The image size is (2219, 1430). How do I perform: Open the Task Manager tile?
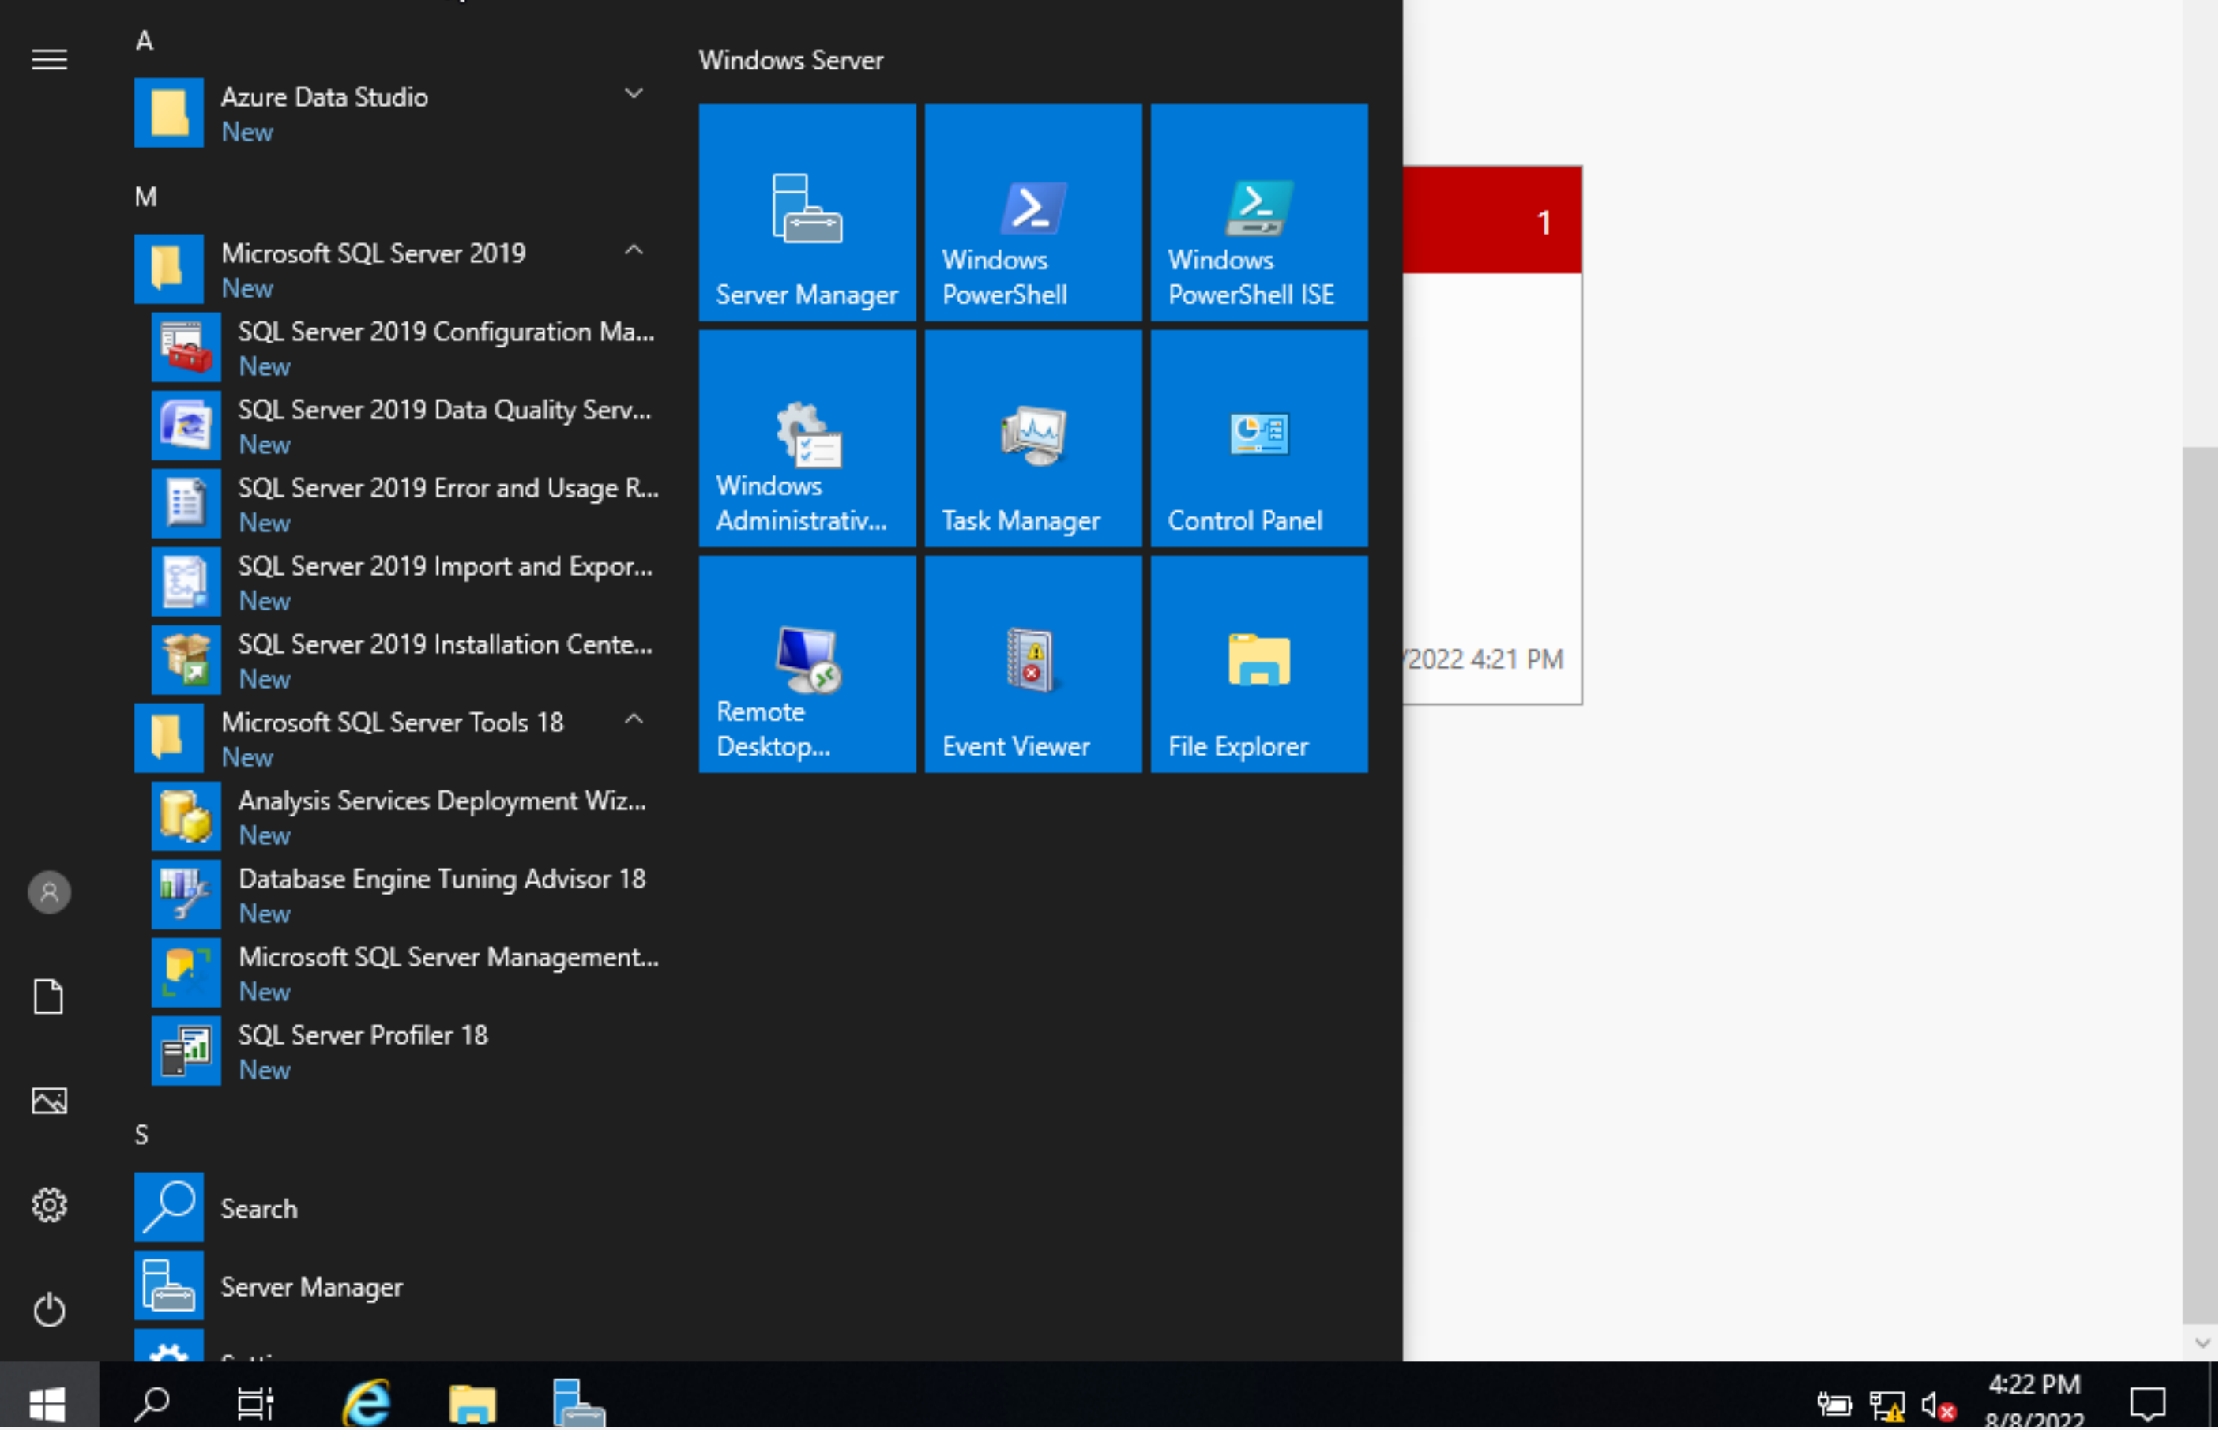(x=1032, y=438)
